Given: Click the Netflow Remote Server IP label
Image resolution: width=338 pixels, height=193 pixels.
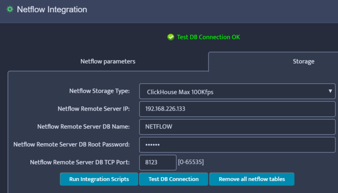Looking at the screenshot, I should click(93, 109).
